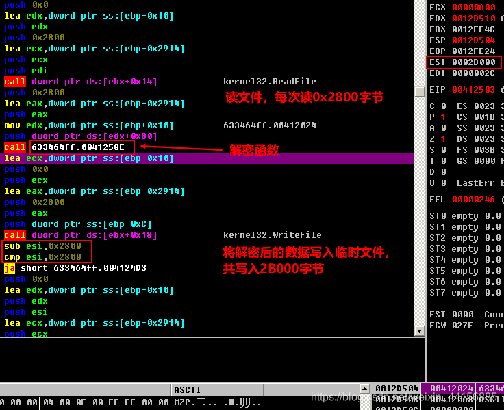The image size is (504, 410).
Task: Click the P flag value
Action: coord(444,117)
